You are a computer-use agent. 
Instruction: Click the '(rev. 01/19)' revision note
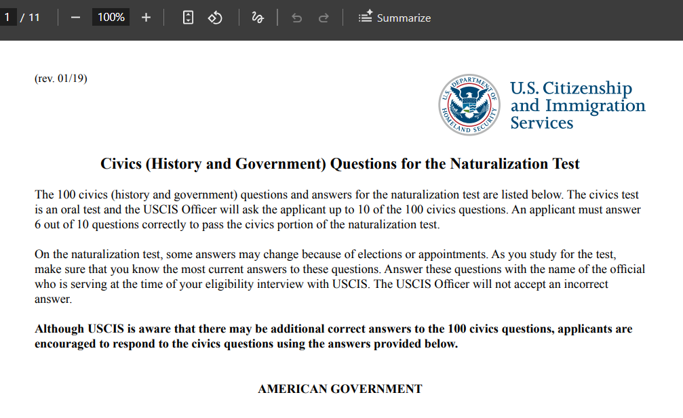pos(61,79)
